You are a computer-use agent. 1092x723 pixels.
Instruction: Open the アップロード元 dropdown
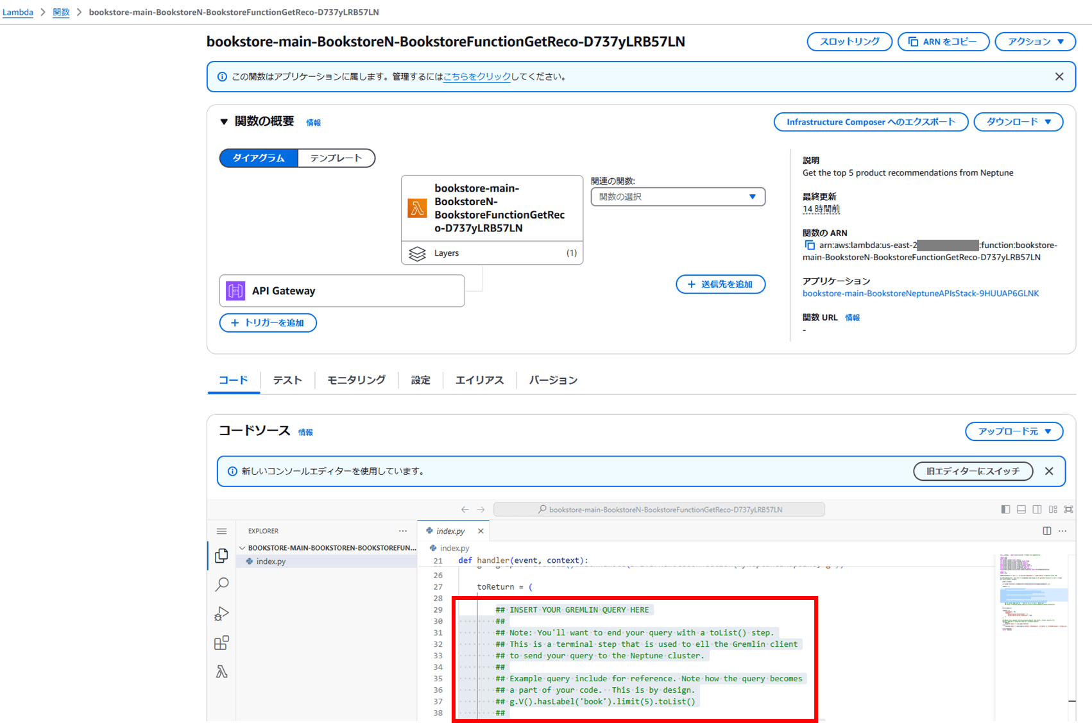(1014, 431)
